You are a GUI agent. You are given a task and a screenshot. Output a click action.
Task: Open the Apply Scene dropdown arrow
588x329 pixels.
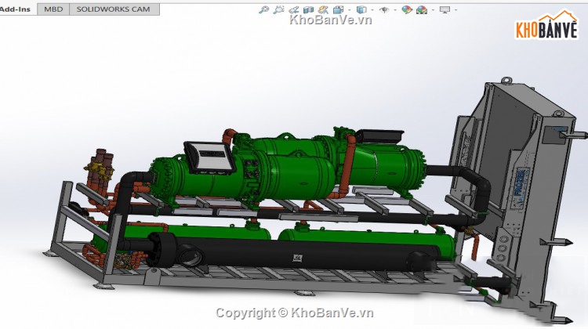tap(433, 9)
